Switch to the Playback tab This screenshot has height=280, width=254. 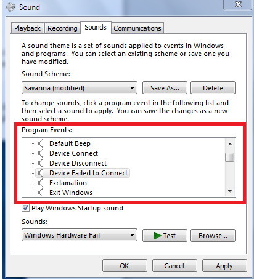[x=27, y=28]
